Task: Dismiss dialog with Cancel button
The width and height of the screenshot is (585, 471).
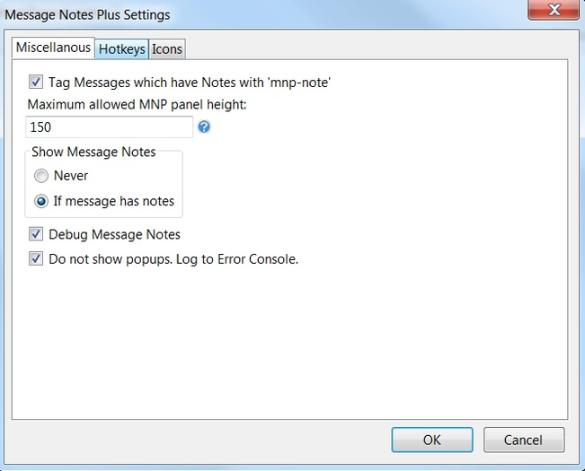Action: 524,440
